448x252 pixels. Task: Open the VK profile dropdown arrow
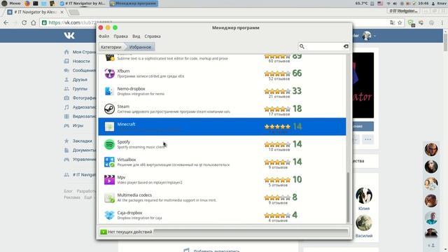[374, 36]
